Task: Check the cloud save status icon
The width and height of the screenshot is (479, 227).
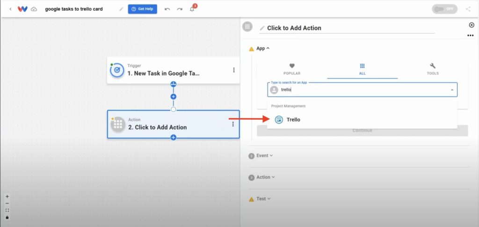Action: (34, 9)
